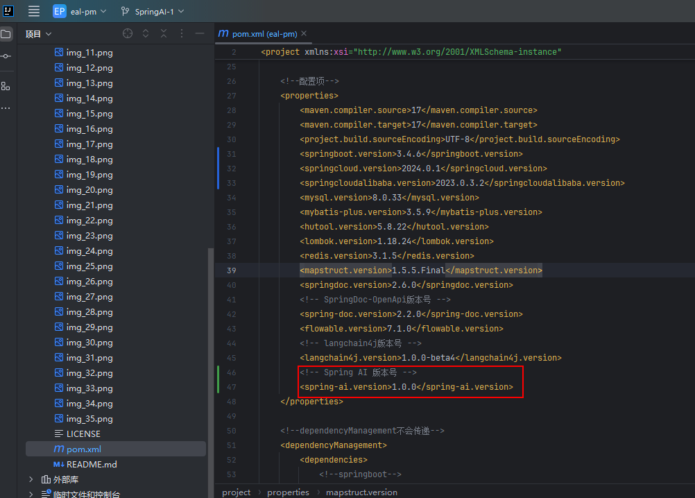Screen dimensions: 695x498
Task: Toggle the Project tool window folder icon
Action: point(6,34)
